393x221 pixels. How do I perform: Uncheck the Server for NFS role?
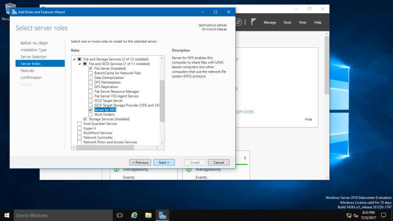[91, 110]
